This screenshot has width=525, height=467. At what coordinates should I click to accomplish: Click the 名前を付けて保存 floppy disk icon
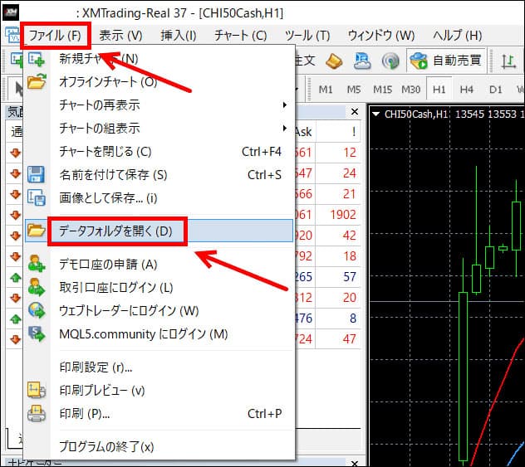(x=37, y=175)
